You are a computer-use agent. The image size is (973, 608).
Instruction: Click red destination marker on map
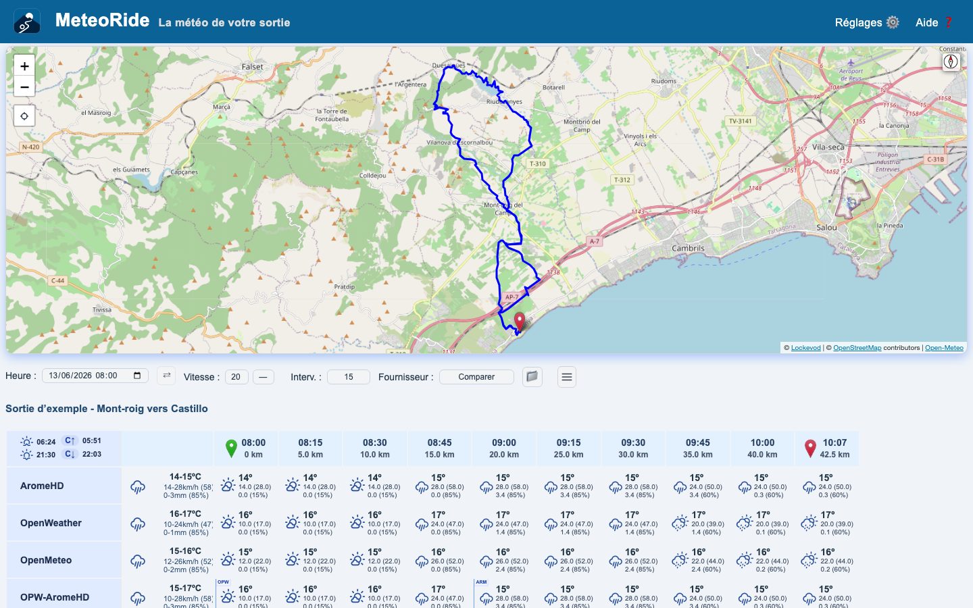pyautogui.click(x=519, y=322)
